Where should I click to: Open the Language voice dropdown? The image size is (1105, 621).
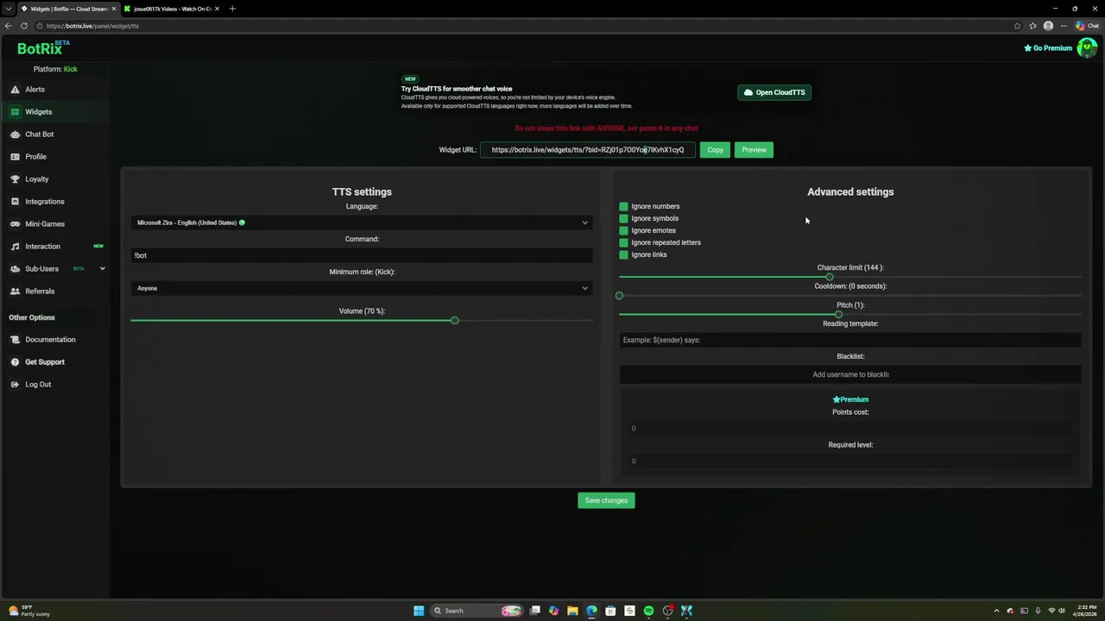(x=362, y=223)
